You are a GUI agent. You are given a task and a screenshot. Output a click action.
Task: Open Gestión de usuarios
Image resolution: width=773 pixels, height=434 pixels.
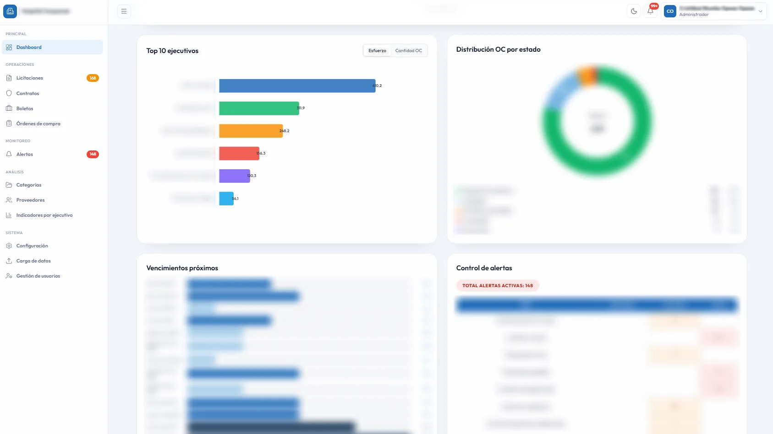[38, 276]
